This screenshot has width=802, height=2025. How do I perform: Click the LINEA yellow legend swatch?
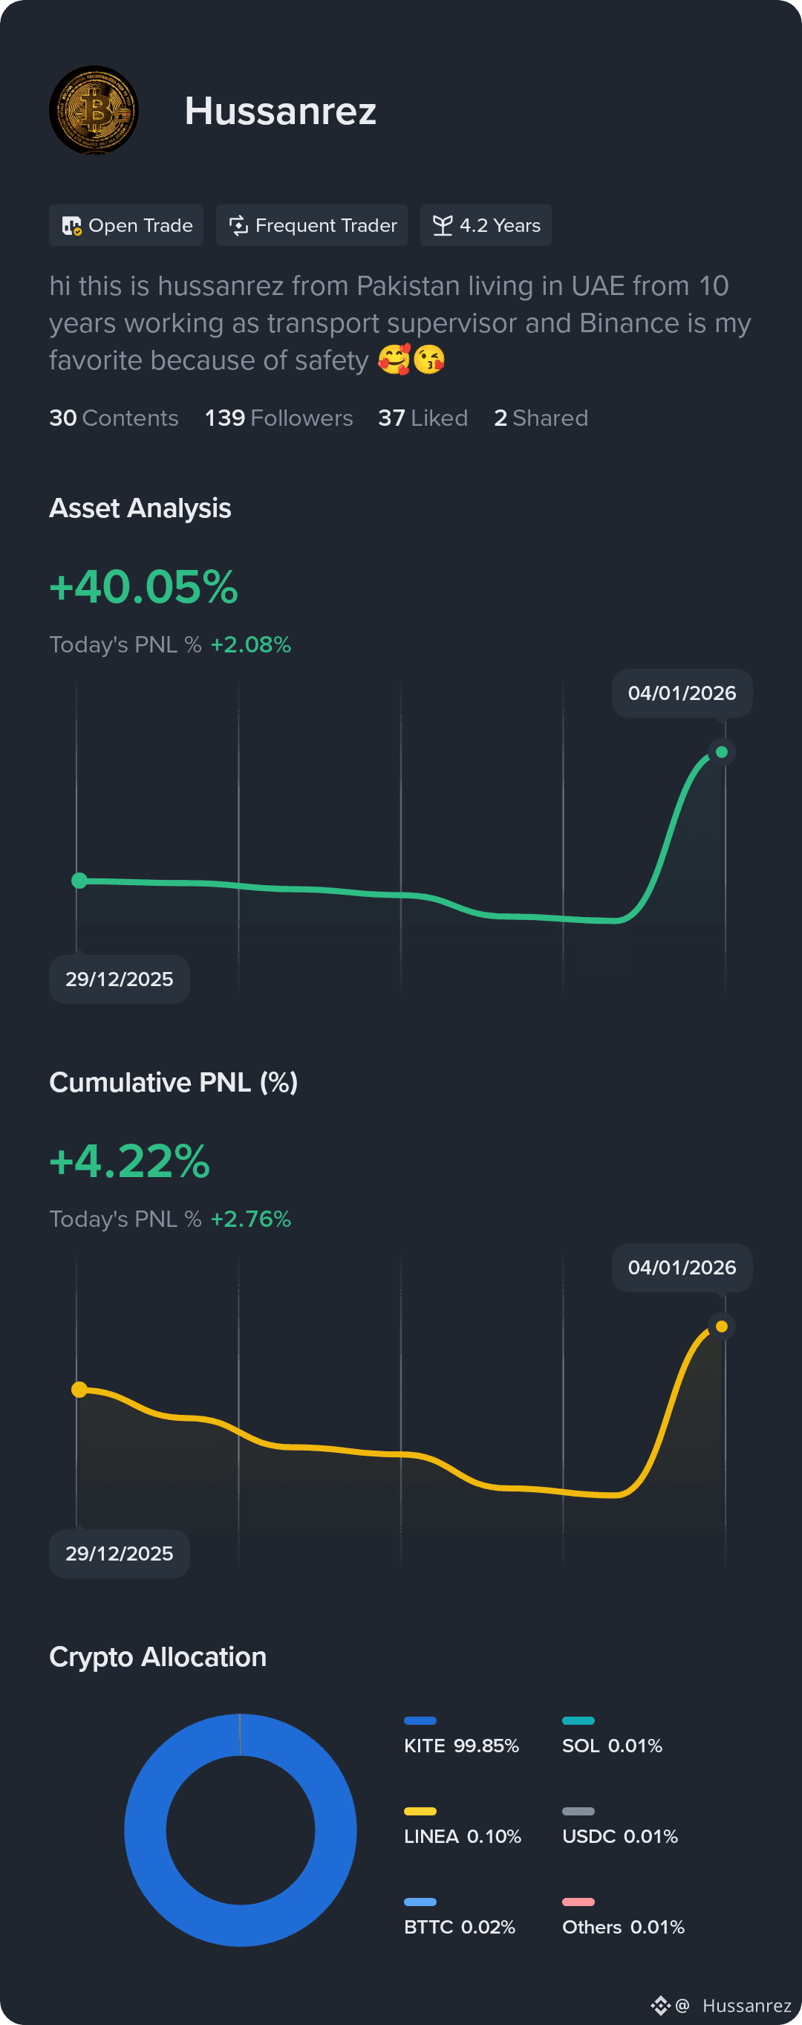pyautogui.click(x=420, y=1811)
